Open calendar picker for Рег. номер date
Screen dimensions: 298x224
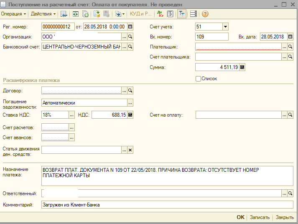[130, 26]
